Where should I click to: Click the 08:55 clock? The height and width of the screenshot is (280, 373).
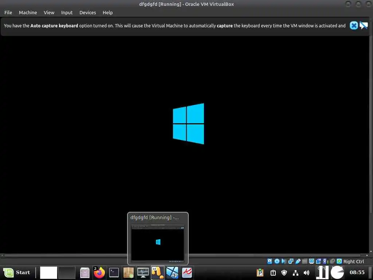coord(357,272)
